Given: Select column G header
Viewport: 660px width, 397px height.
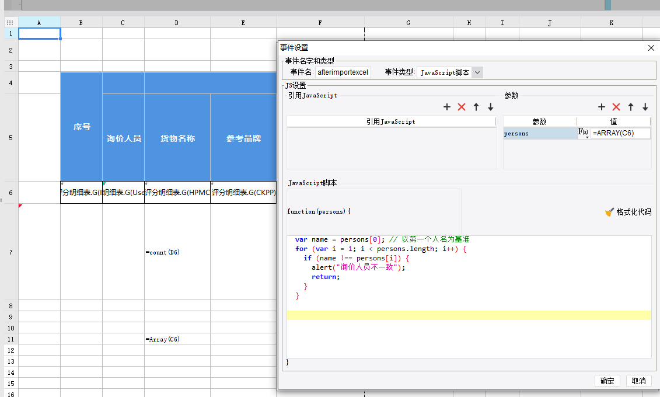Looking at the screenshot, I should [408, 23].
